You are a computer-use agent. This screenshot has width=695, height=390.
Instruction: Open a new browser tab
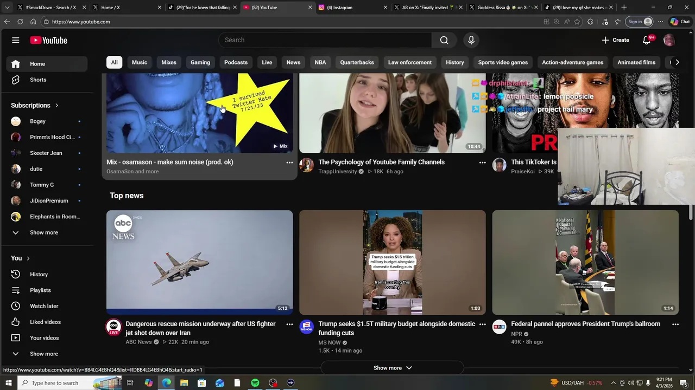[x=624, y=8]
